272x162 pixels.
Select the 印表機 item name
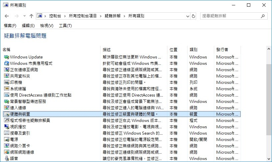[x=16, y=83]
